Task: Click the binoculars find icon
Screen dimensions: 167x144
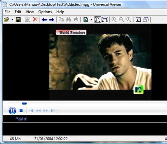Action: (69, 20)
